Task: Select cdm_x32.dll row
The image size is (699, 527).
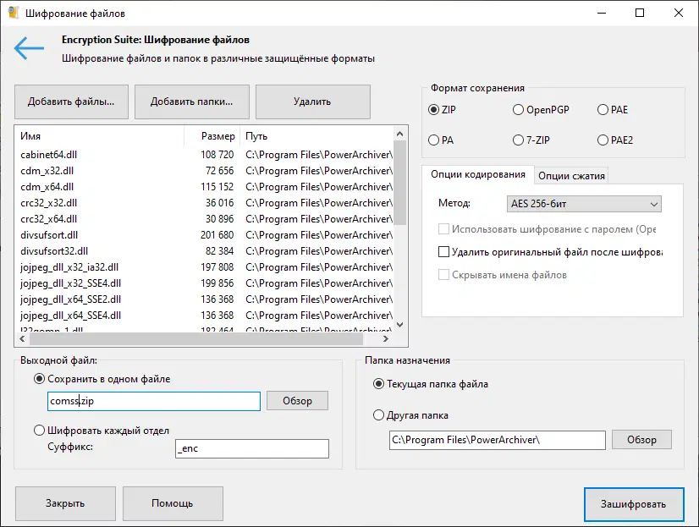Action: [x=205, y=171]
